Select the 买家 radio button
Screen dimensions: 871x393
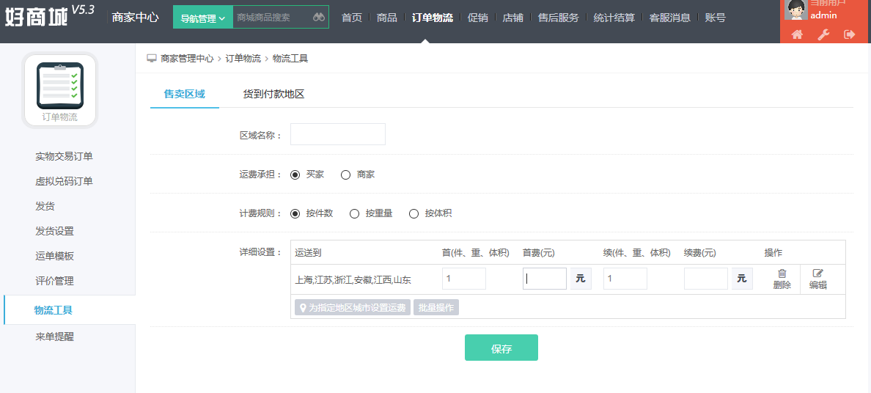(295, 175)
